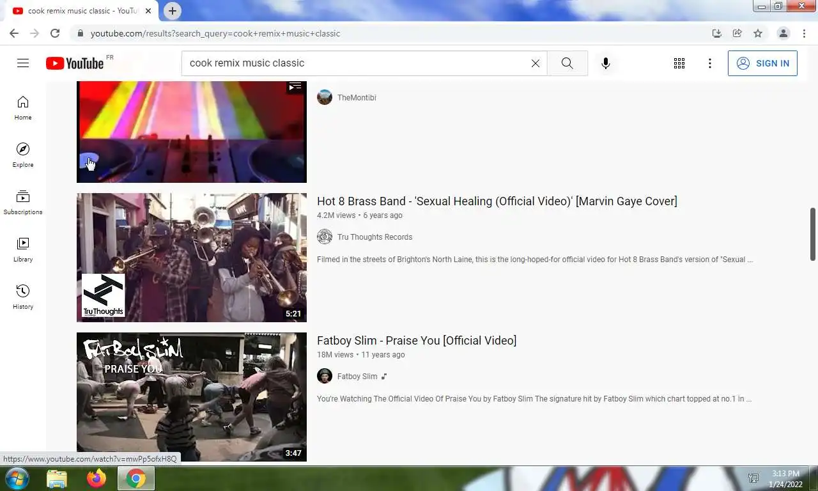Play the Fatboy Slim Praise You thumbnail
This screenshot has width=818, height=491.
[192, 397]
